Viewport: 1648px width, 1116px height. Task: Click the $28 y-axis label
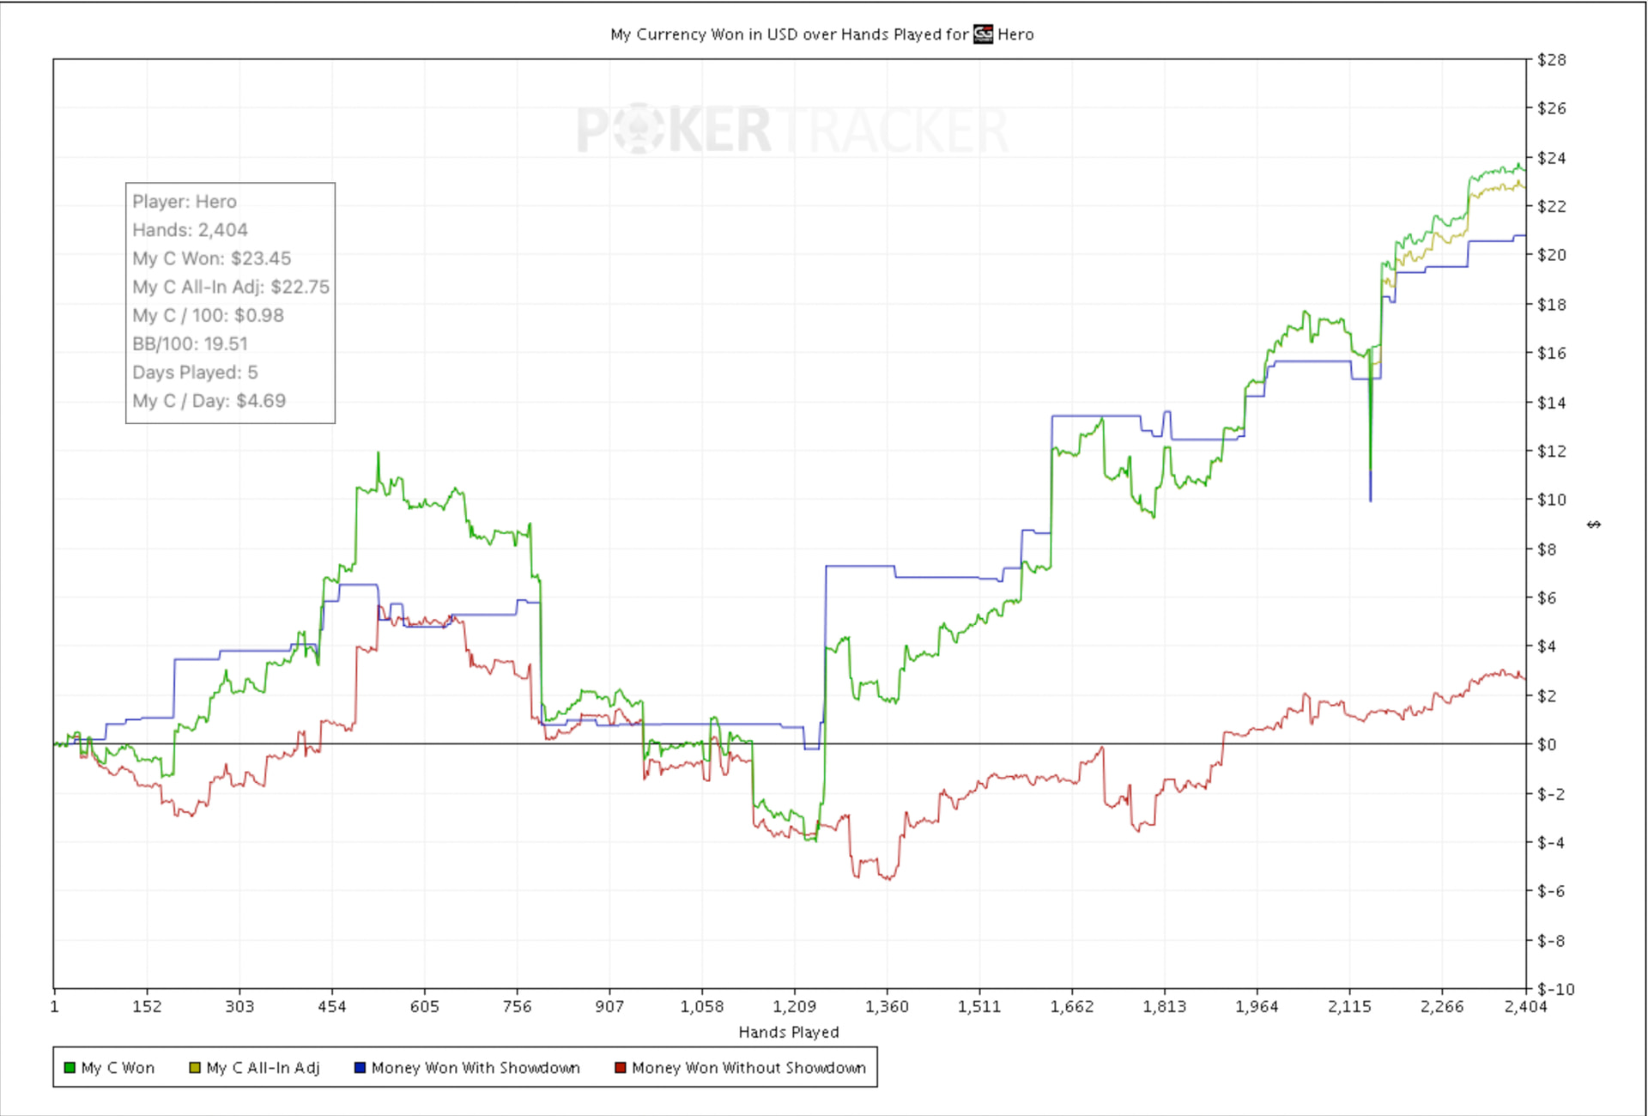pos(1552,60)
